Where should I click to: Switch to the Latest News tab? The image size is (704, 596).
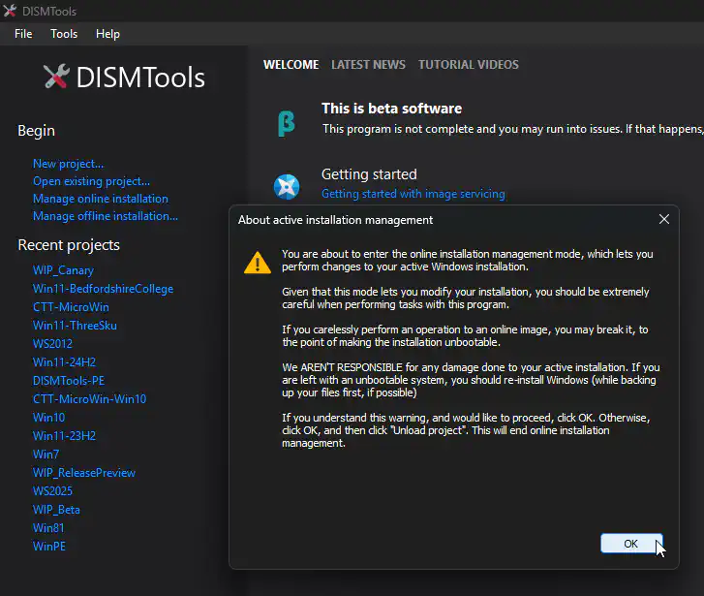368,65
